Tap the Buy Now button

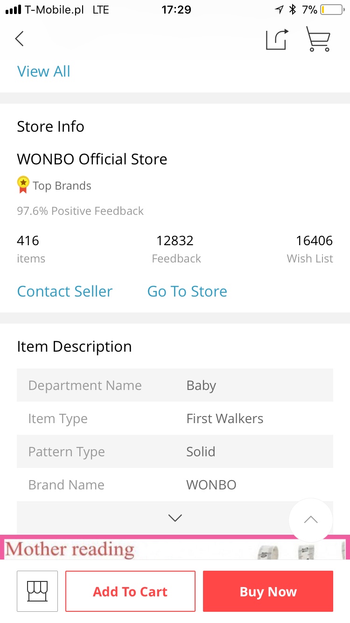click(x=268, y=591)
